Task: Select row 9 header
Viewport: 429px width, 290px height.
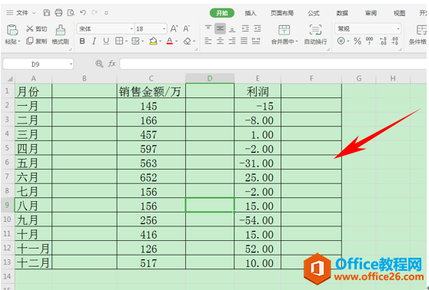Action: [8, 205]
